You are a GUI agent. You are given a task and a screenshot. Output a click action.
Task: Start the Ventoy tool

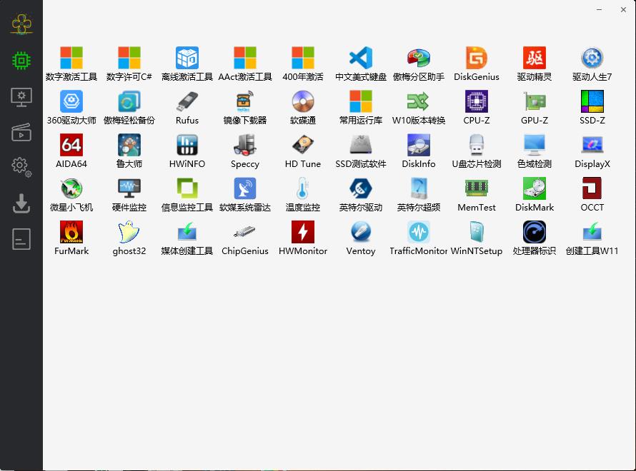pos(361,233)
